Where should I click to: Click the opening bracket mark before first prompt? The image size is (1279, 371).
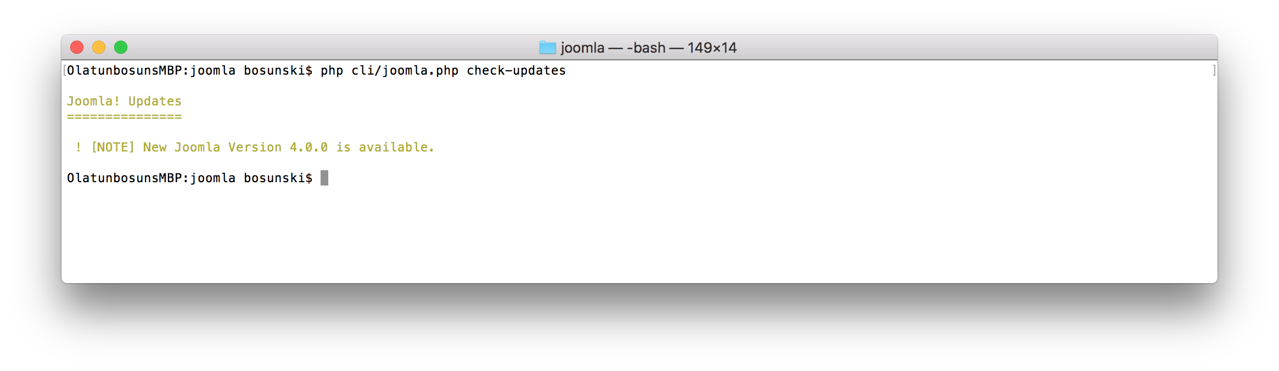tap(65, 70)
